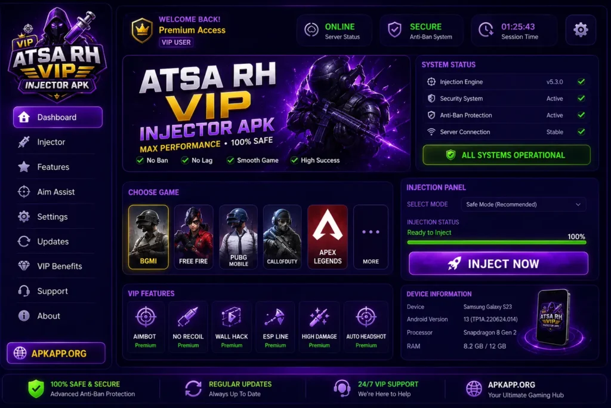
Task: Select the BGMI game card
Action: click(149, 237)
